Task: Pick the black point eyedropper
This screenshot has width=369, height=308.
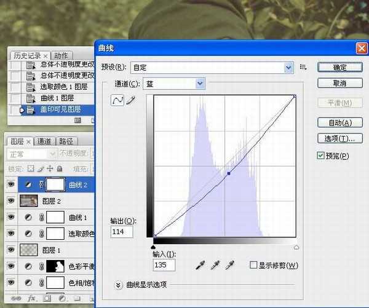Action: coord(200,265)
